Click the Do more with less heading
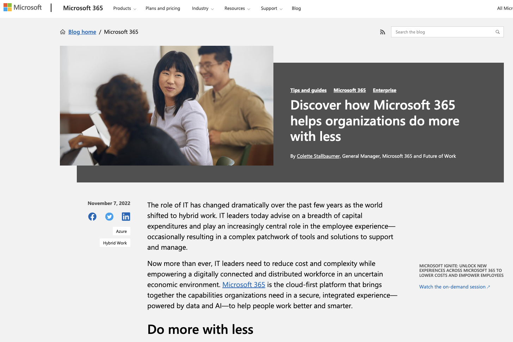This screenshot has height=342, width=513. (200, 330)
